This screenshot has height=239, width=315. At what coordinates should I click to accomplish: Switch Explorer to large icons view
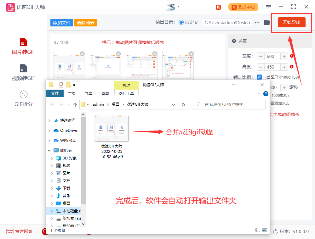point(265,230)
